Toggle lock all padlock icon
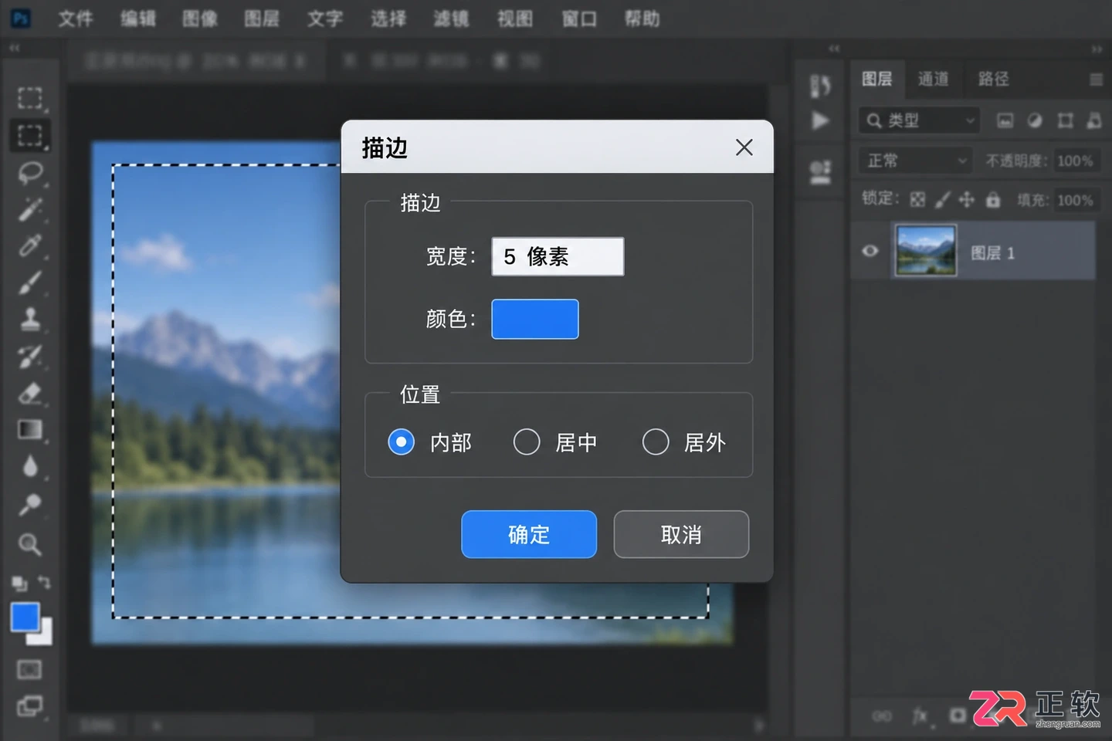This screenshot has width=1112, height=741. click(993, 200)
